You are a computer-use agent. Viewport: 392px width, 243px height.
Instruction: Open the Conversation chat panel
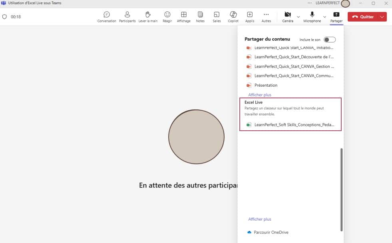point(107,17)
